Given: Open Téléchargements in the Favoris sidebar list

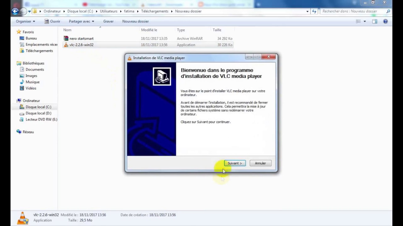Looking at the screenshot, I should pos(39,51).
